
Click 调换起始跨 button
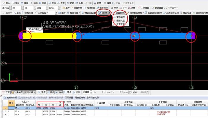[80, 98]
